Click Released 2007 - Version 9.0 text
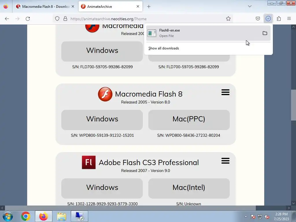296x222 pixels. point(146,171)
